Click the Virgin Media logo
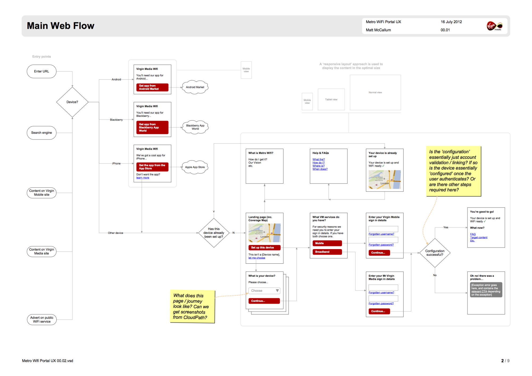 [494, 26]
